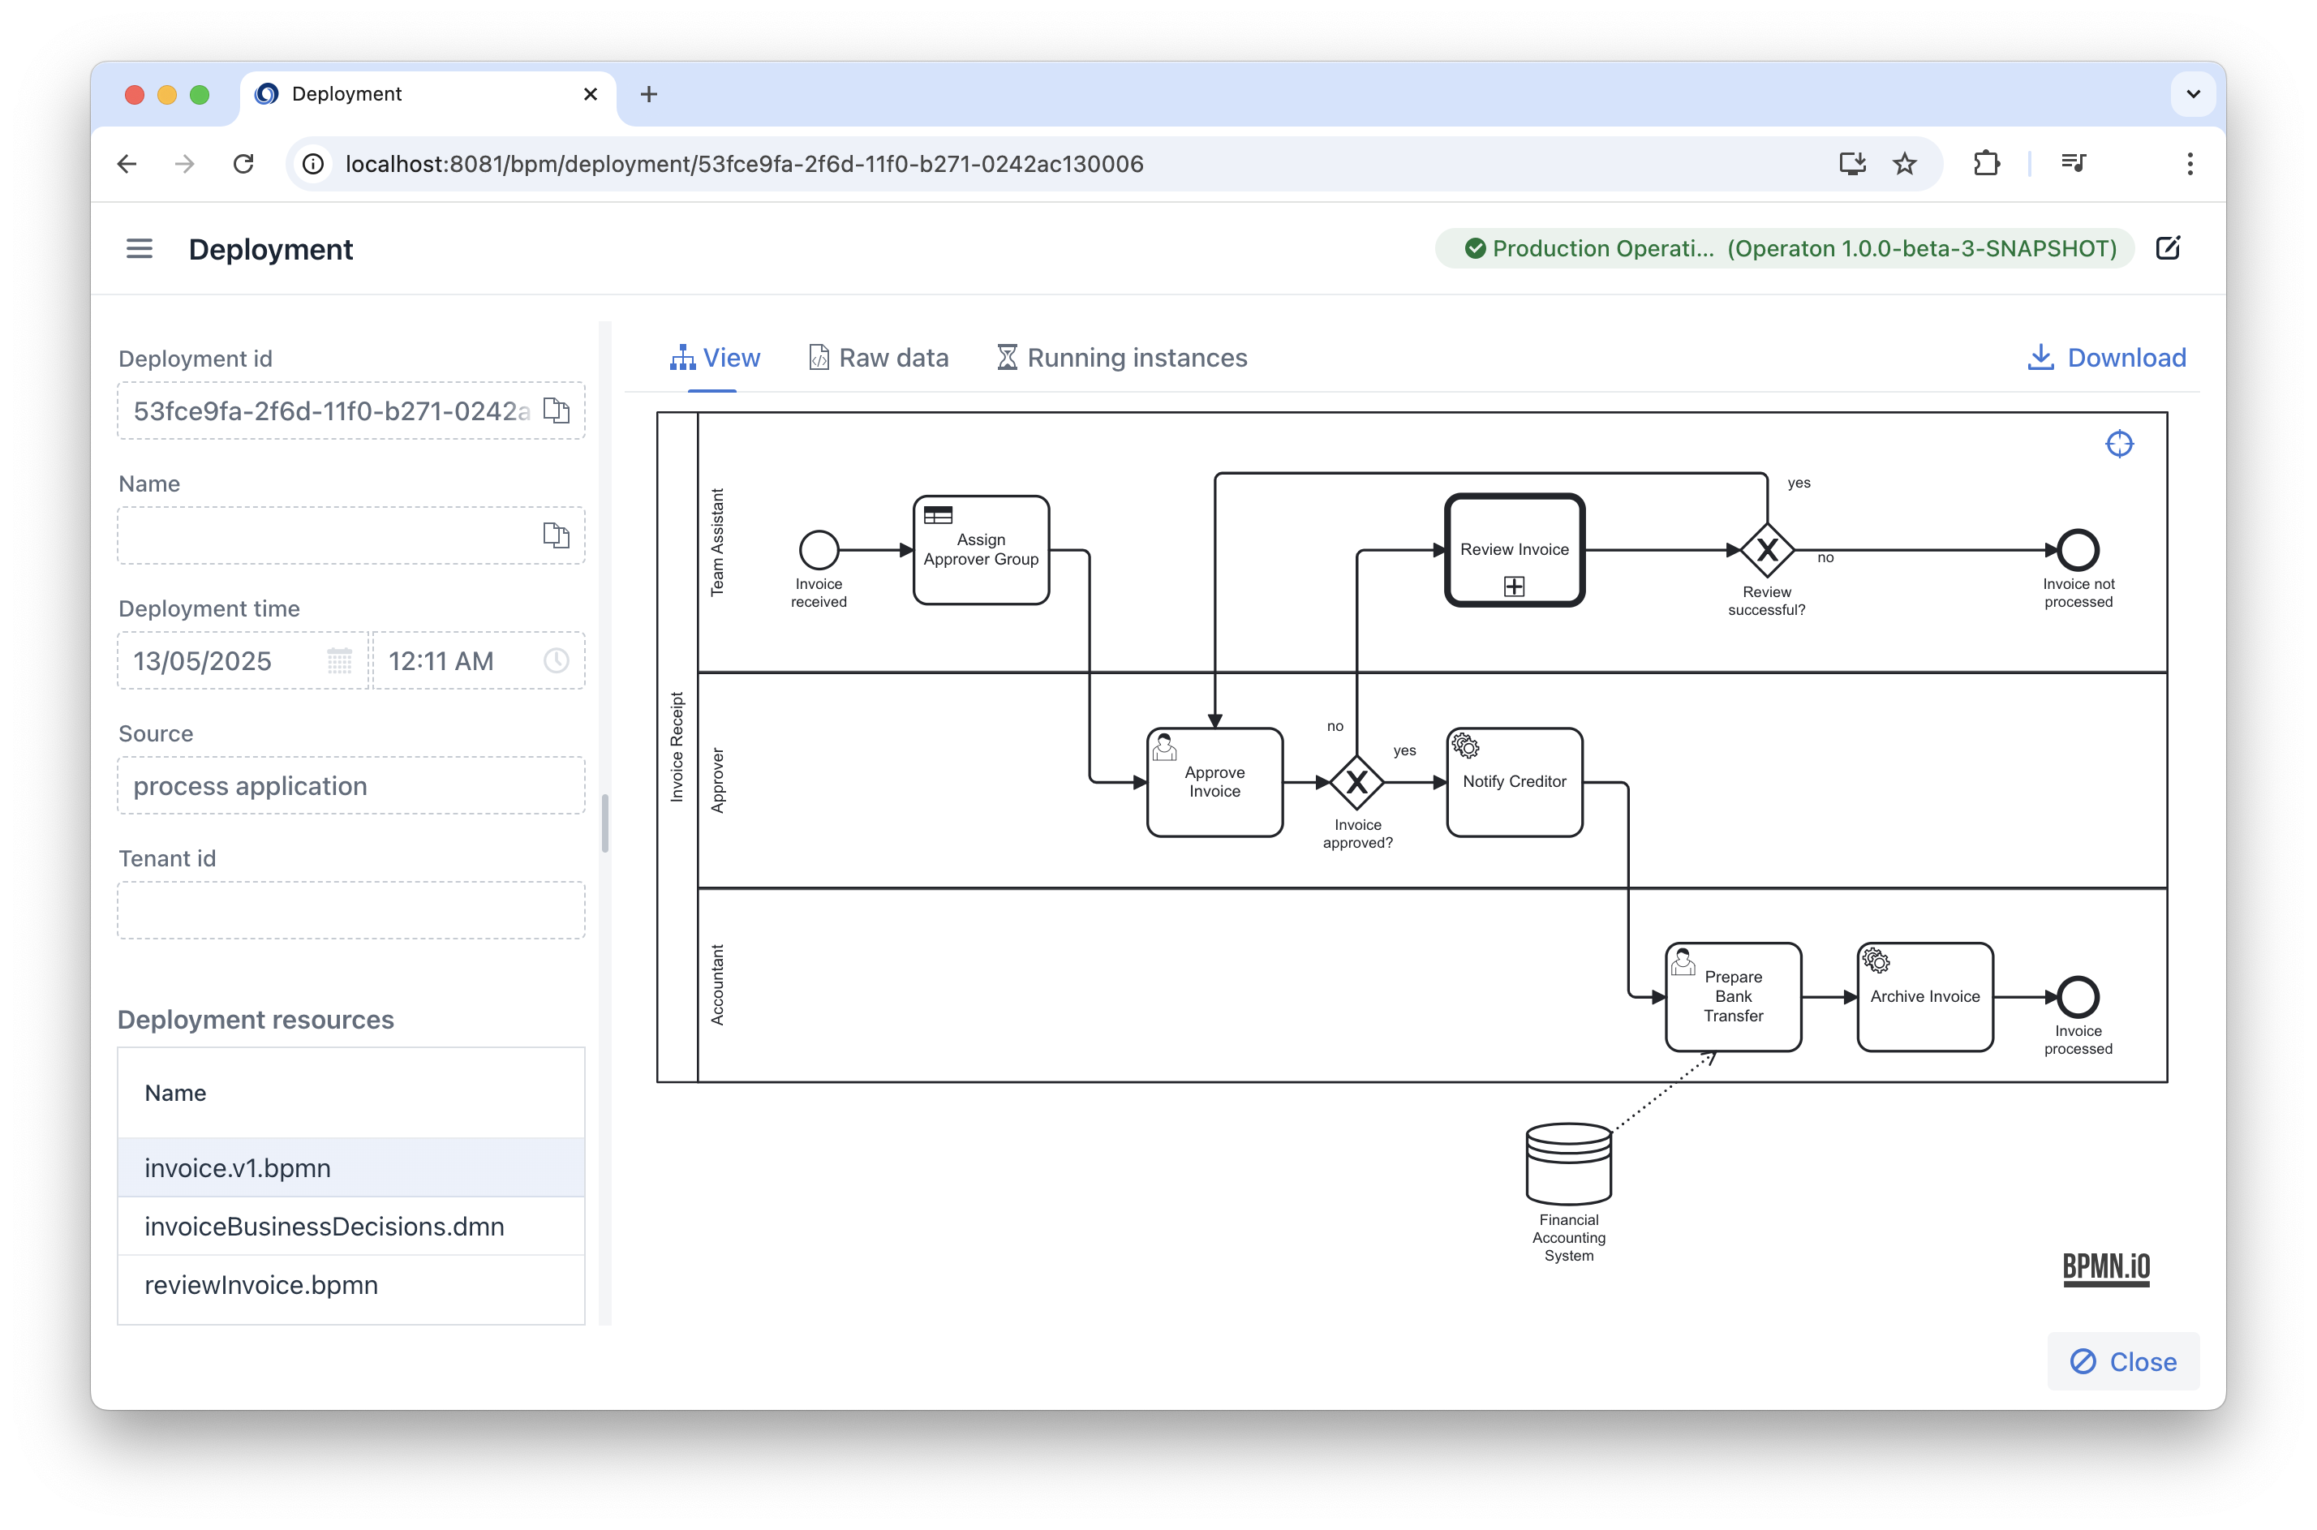Click the Prepare Bank Transfer task
Screen dimensions: 2317x1530
coord(1734,997)
